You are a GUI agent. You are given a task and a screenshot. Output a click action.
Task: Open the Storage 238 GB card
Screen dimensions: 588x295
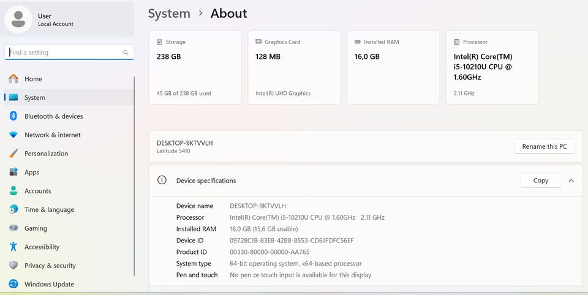coord(195,67)
